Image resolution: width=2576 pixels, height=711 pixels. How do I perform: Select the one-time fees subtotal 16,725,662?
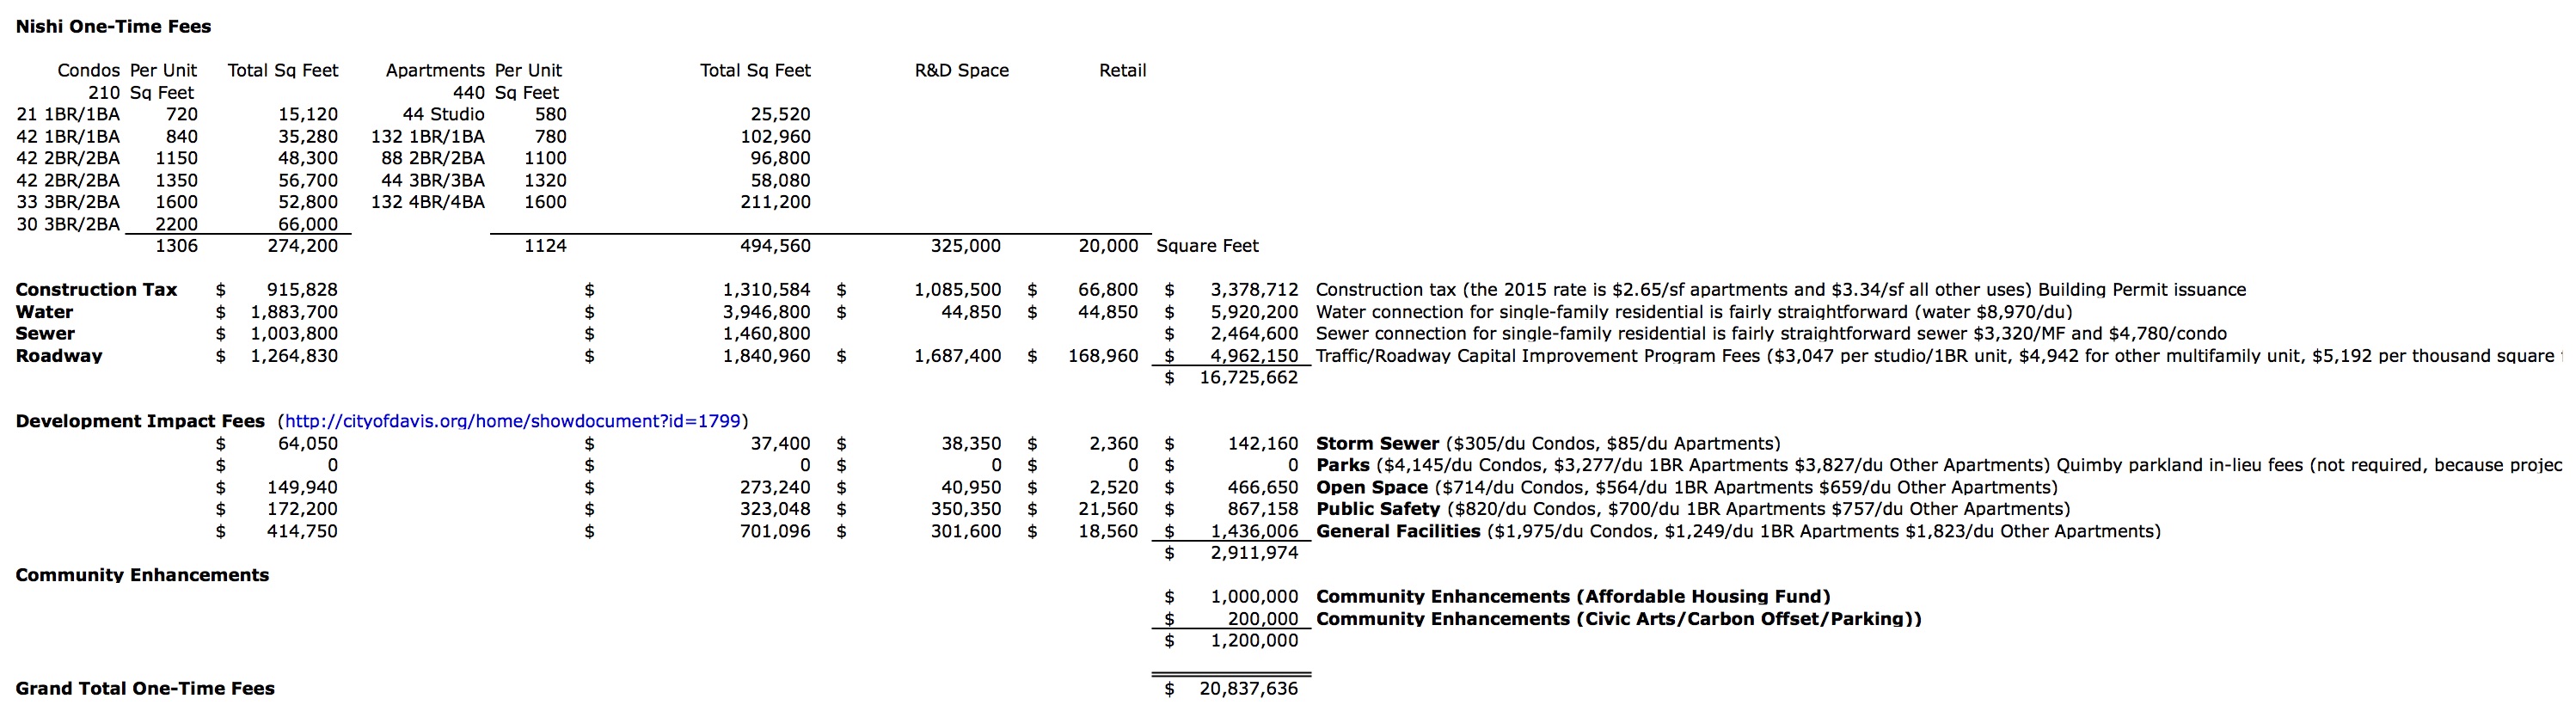pyautogui.click(x=1248, y=378)
